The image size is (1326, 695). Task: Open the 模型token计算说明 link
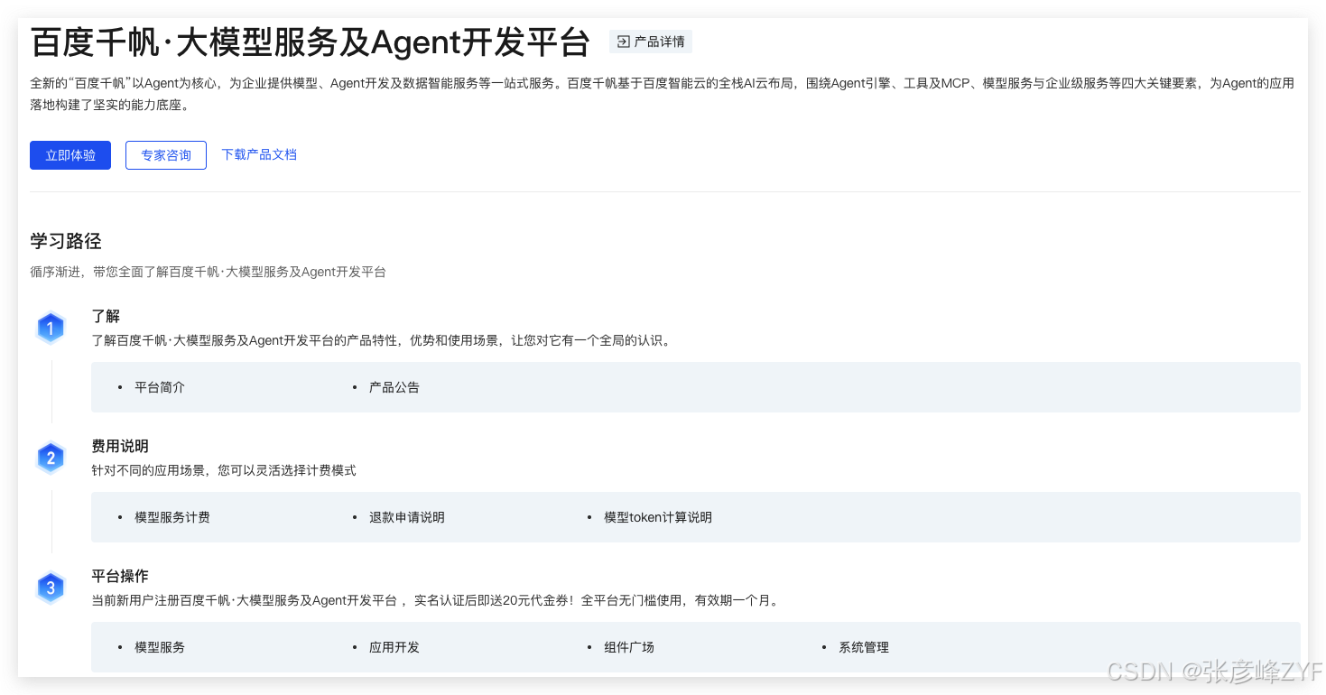[x=658, y=517]
